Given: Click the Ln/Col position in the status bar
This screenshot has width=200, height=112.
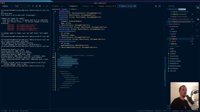Looking at the screenshot, I should 145,111.
